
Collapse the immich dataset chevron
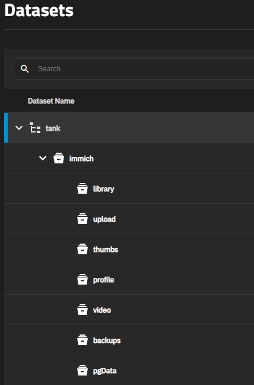(43, 159)
